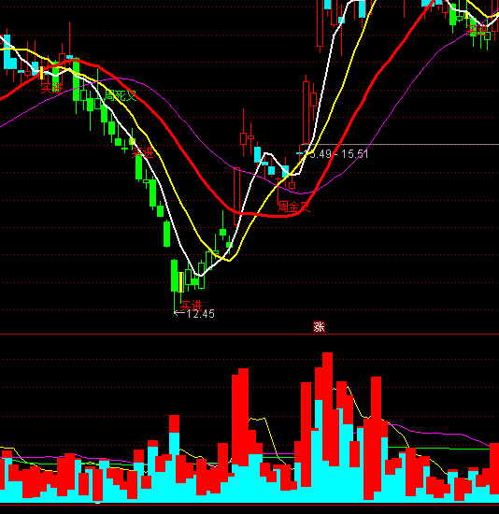499x514 pixels.
Task: Select the green candle with wick reaching 12.45
Action: pyautogui.click(x=175, y=285)
